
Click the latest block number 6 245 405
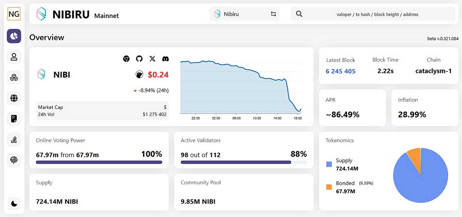(x=340, y=71)
